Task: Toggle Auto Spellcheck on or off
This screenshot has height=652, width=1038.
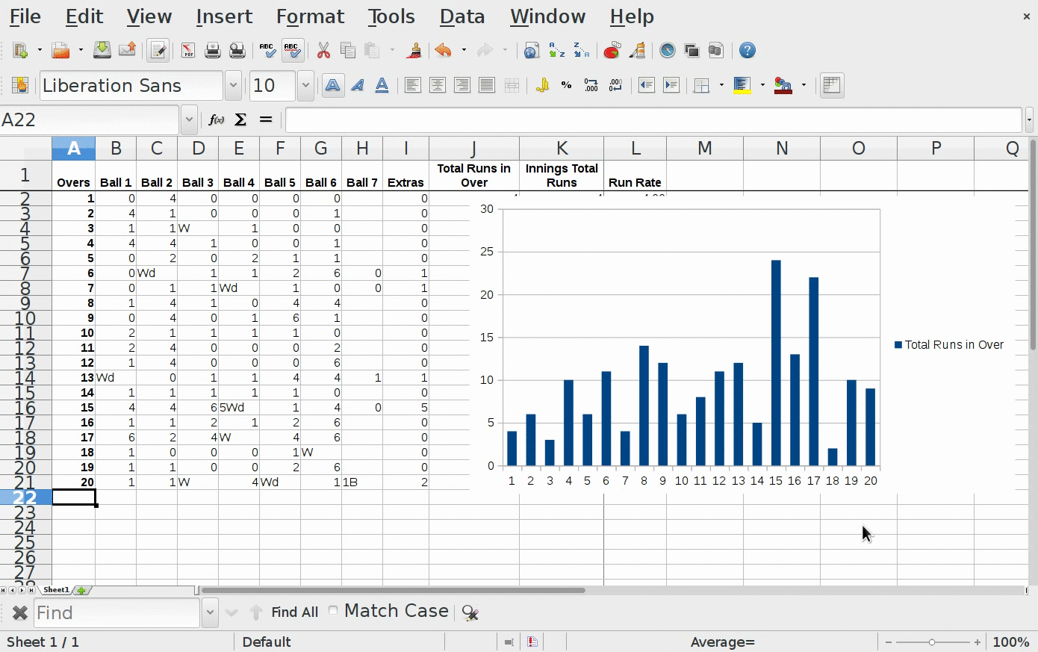Action: coord(292,51)
